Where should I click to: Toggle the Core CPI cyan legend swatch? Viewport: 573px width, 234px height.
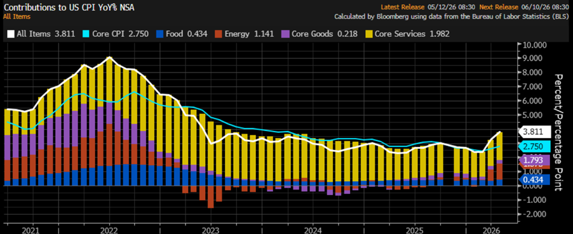pyautogui.click(x=85, y=34)
